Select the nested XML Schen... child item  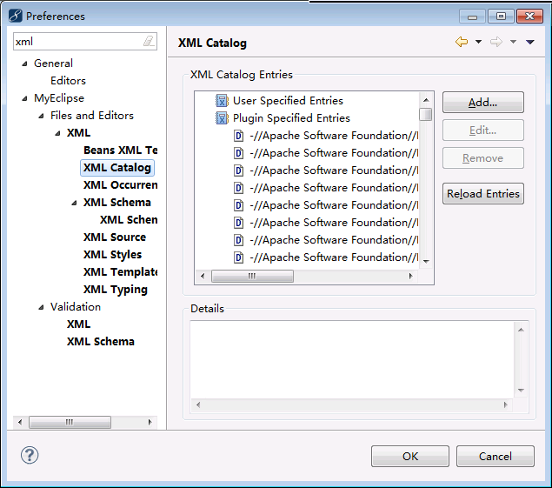(x=129, y=220)
